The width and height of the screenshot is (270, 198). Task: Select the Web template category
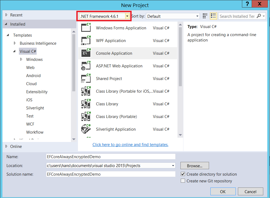point(30,68)
